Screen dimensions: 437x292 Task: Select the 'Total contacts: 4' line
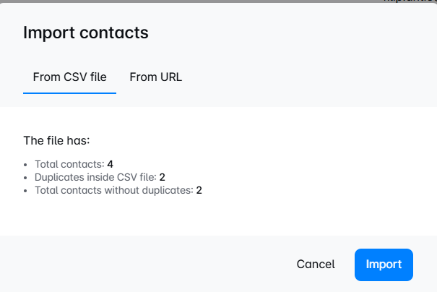click(x=74, y=165)
